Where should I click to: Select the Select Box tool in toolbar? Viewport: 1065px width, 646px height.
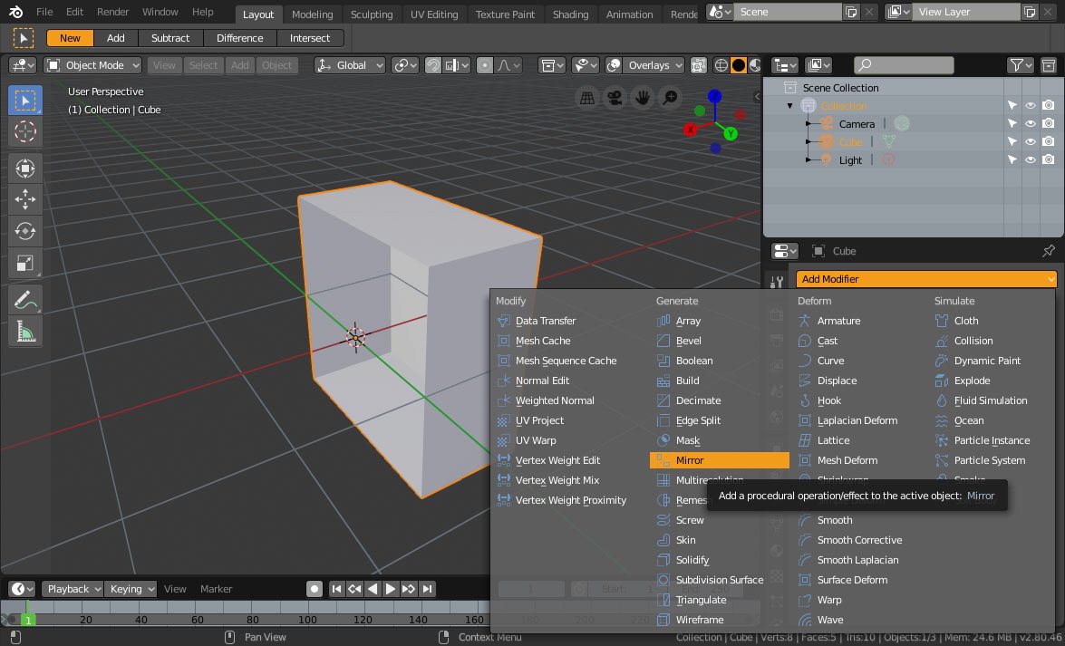25,101
